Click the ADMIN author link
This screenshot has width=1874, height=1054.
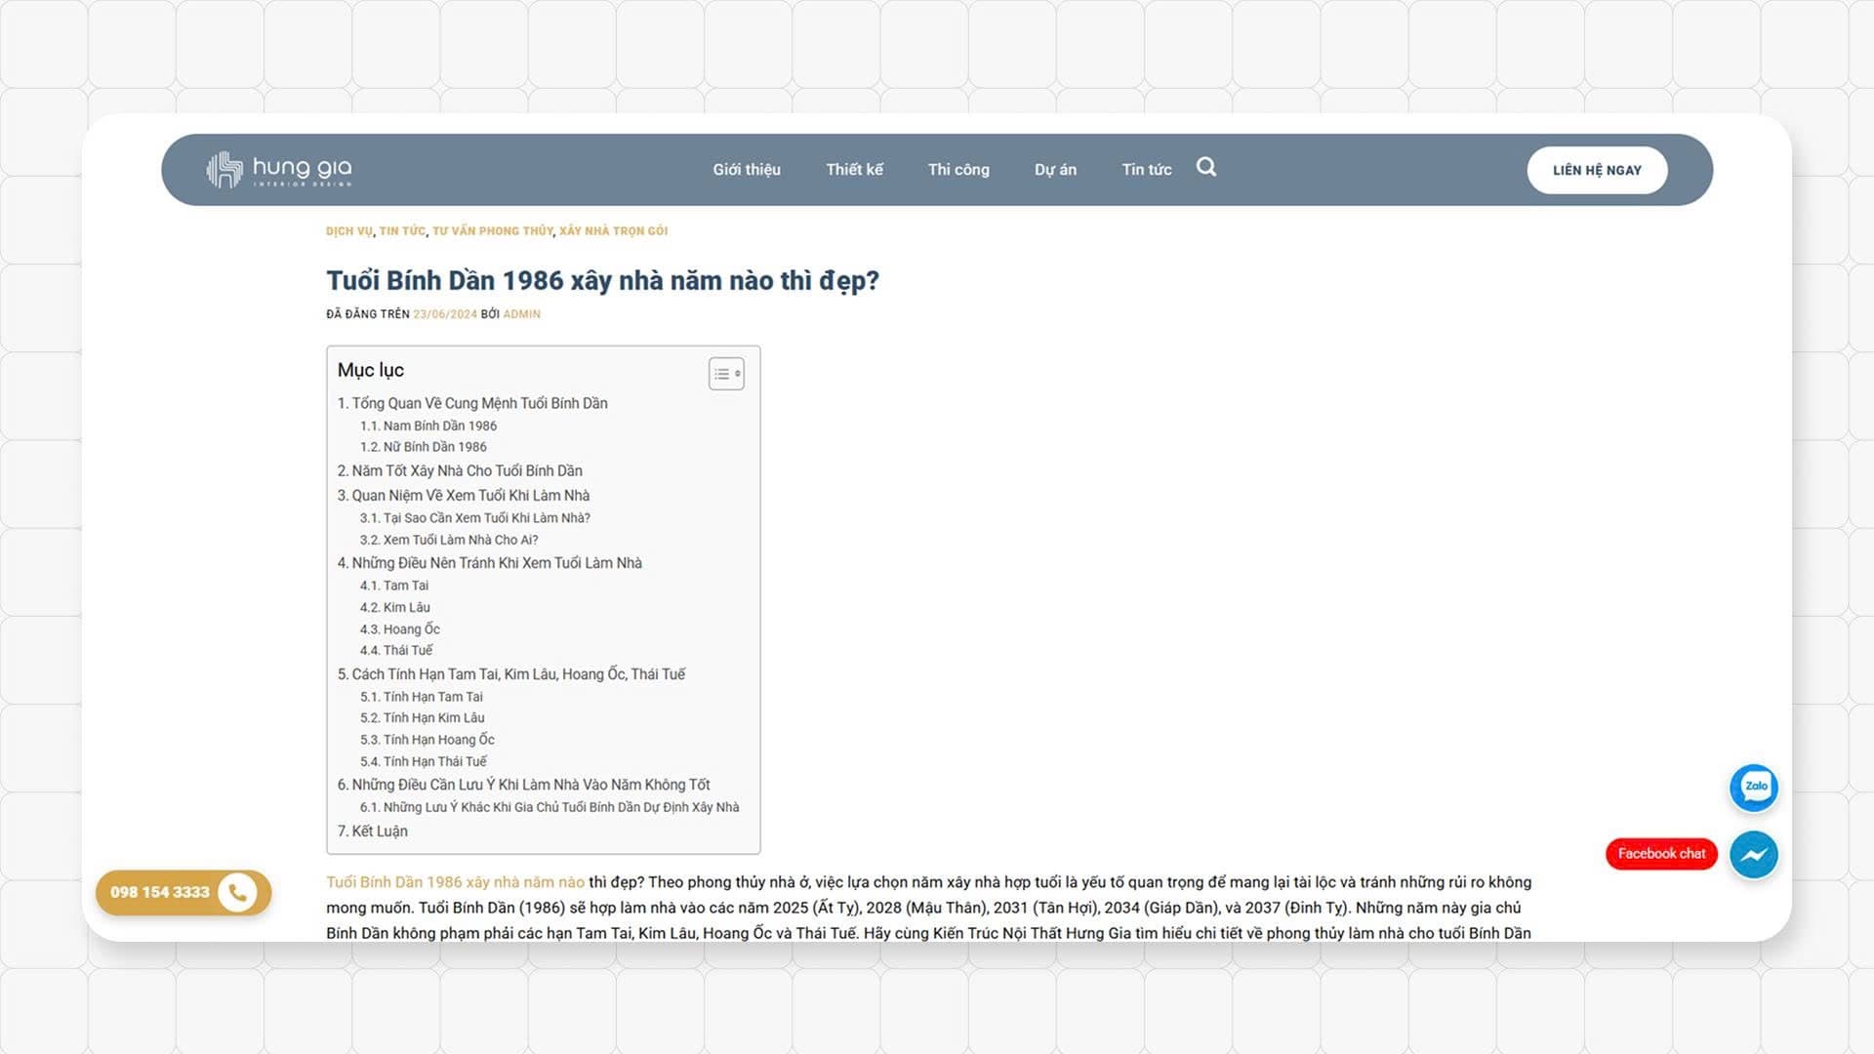[x=521, y=314]
